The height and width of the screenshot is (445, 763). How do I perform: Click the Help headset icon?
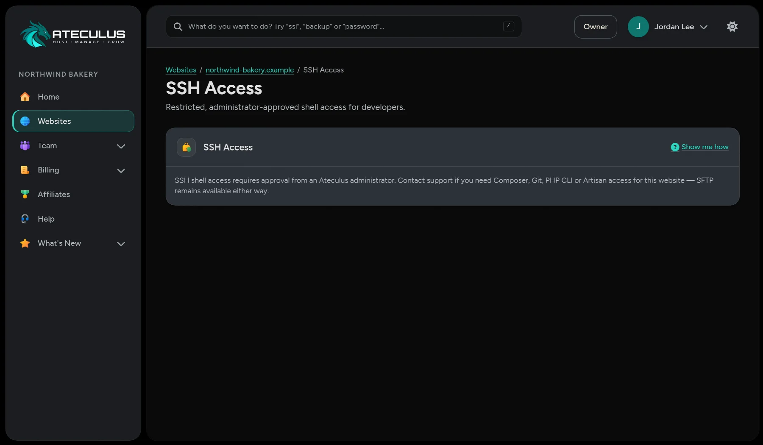click(25, 219)
